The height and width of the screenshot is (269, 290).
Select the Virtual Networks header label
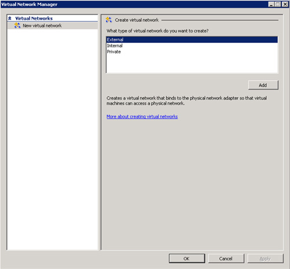(x=34, y=19)
